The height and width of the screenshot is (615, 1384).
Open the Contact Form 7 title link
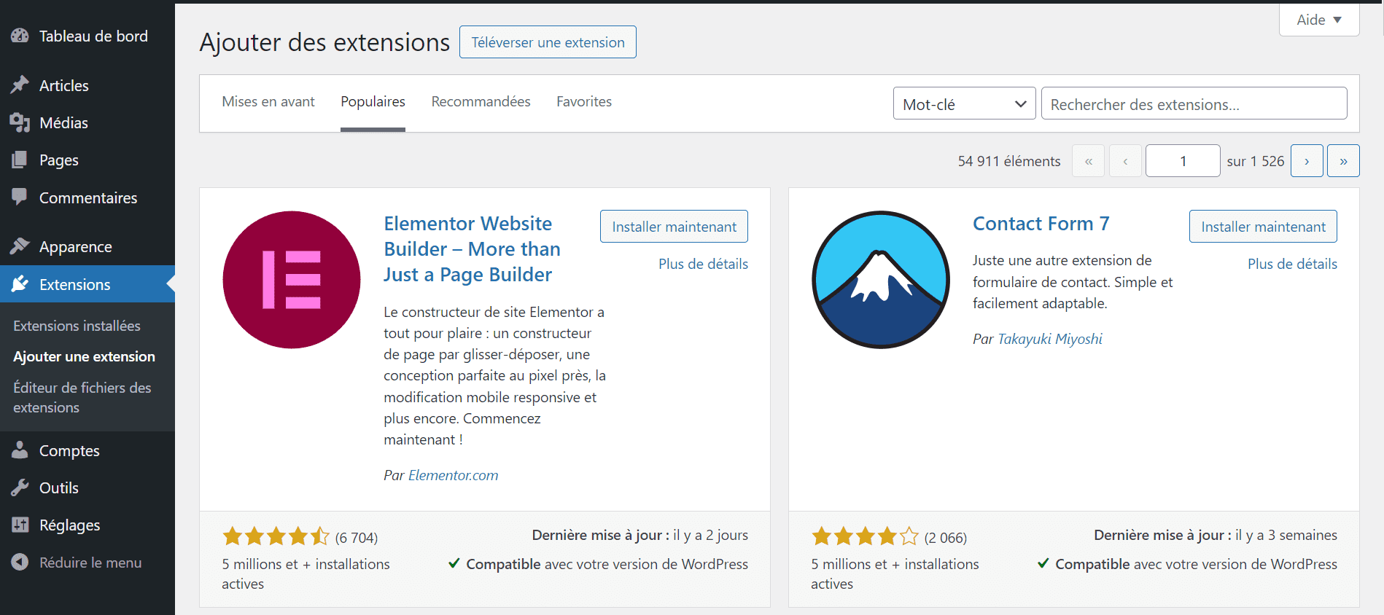(x=1041, y=224)
